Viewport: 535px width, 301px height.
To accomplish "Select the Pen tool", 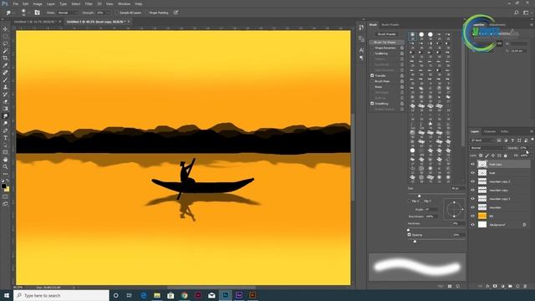I will 5,130.
